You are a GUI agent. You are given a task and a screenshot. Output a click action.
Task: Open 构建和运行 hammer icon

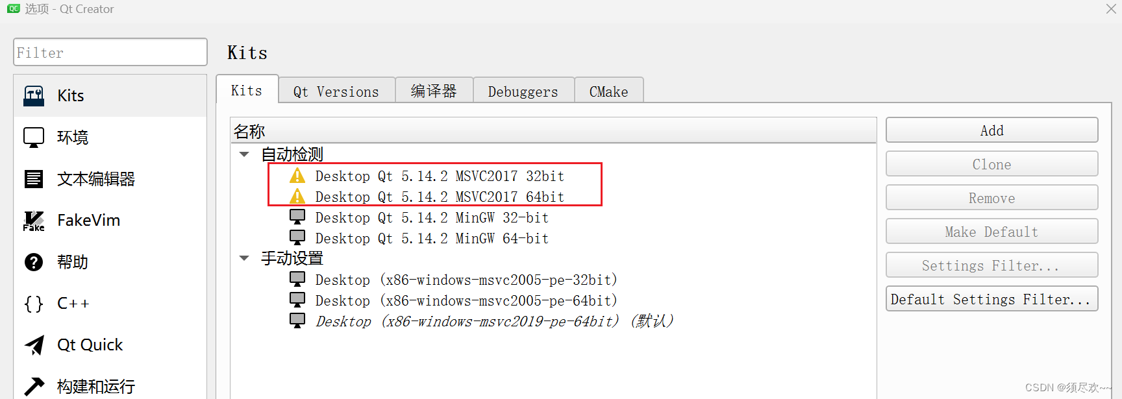[x=34, y=387]
